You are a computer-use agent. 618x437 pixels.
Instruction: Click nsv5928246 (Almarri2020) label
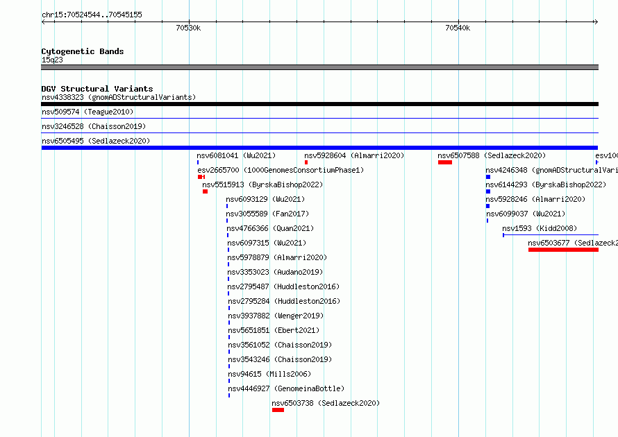click(535, 199)
